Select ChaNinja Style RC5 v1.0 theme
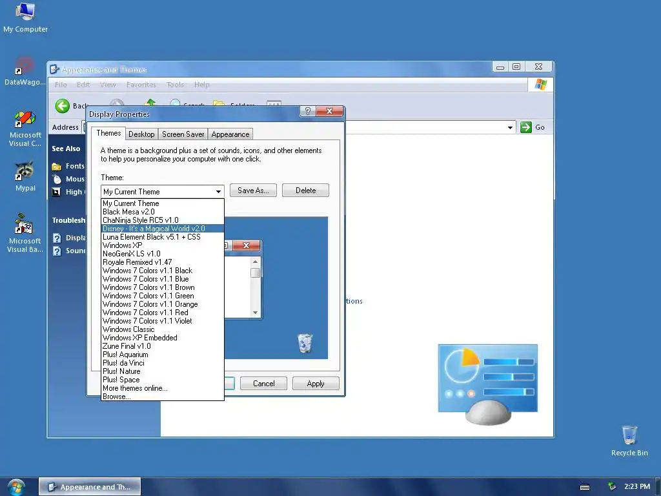The width and height of the screenshot is (661, 496). tap(162, 220)
